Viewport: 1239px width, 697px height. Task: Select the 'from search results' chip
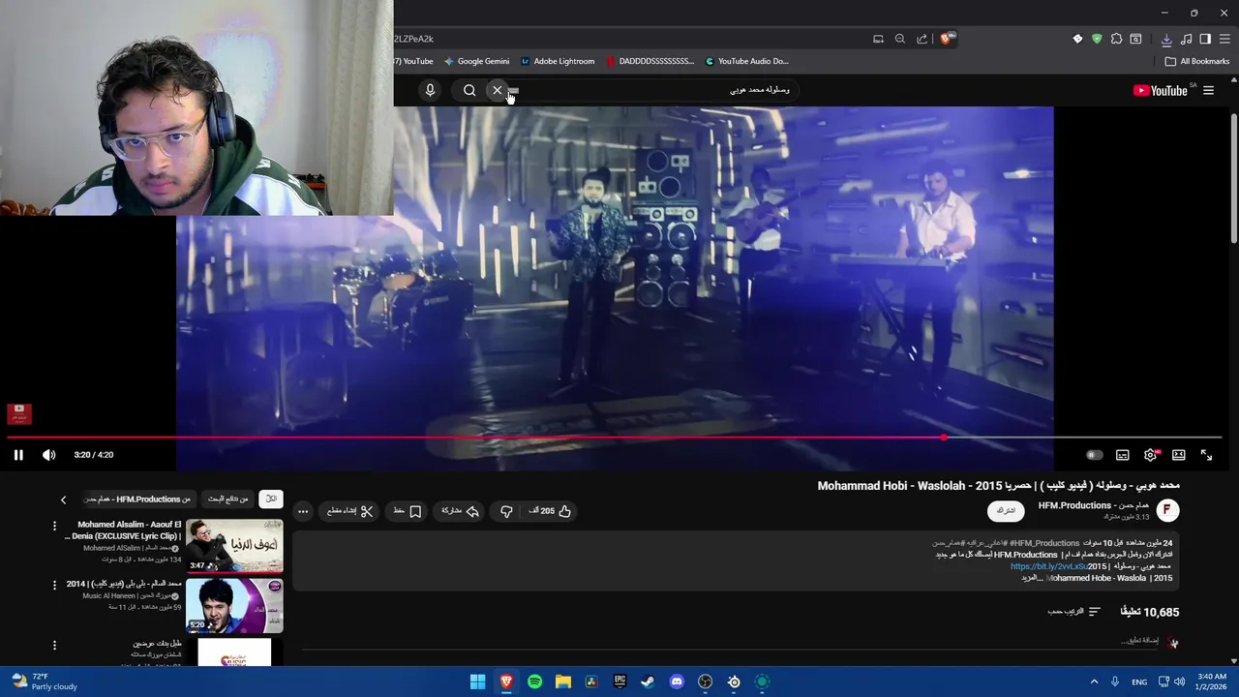228,499
